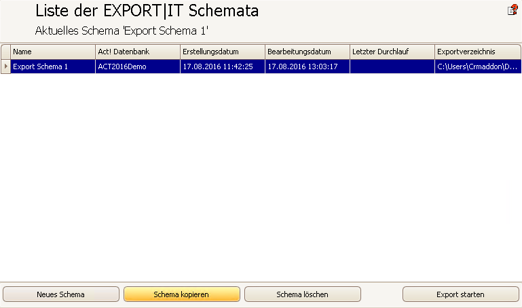Click the Schema löschen button
The width and height of the screenshot is (522, 308).
pyautogui.click(x=303, y=294)
